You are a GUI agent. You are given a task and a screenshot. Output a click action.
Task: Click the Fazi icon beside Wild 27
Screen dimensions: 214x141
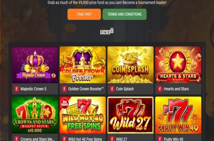tap(112, 139)
